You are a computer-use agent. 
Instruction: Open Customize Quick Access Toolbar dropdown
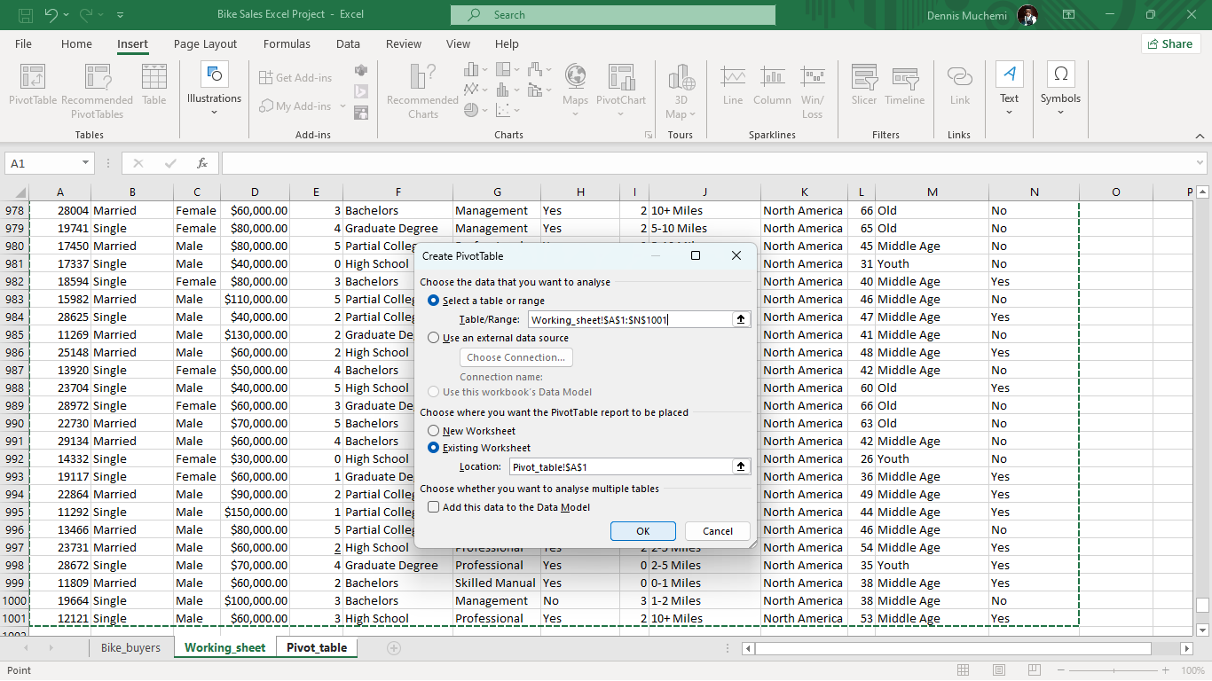click(x=120, y=15)
